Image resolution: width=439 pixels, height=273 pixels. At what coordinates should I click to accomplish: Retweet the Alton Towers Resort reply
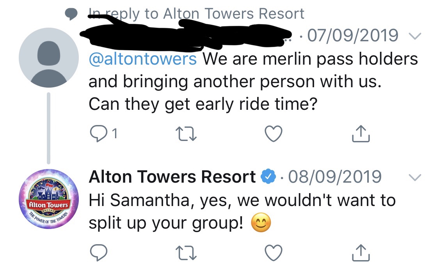pos(186,253)
